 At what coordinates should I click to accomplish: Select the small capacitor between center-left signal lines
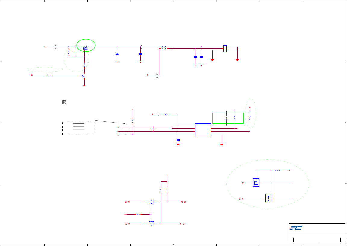[x=153, y=129]
